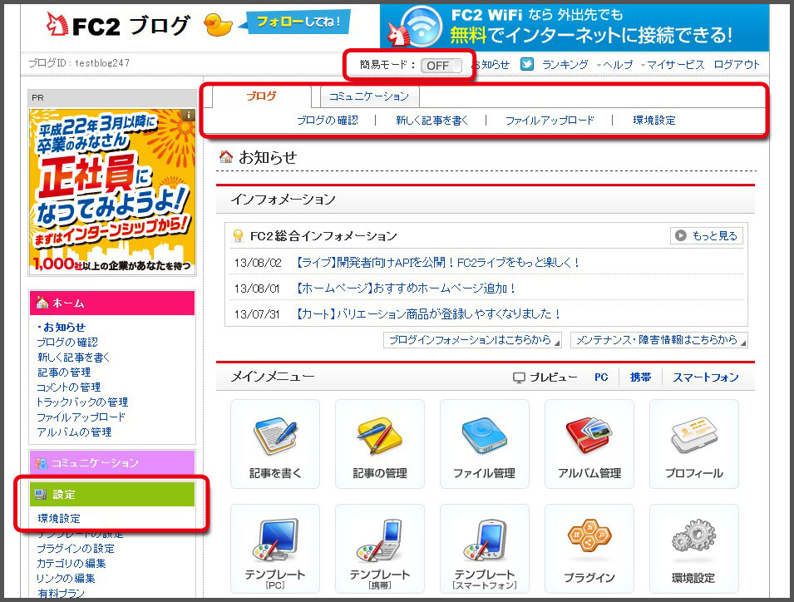Select ブログの確認 in top submenu
The image size is (794, 602).
tap(327, 121)
